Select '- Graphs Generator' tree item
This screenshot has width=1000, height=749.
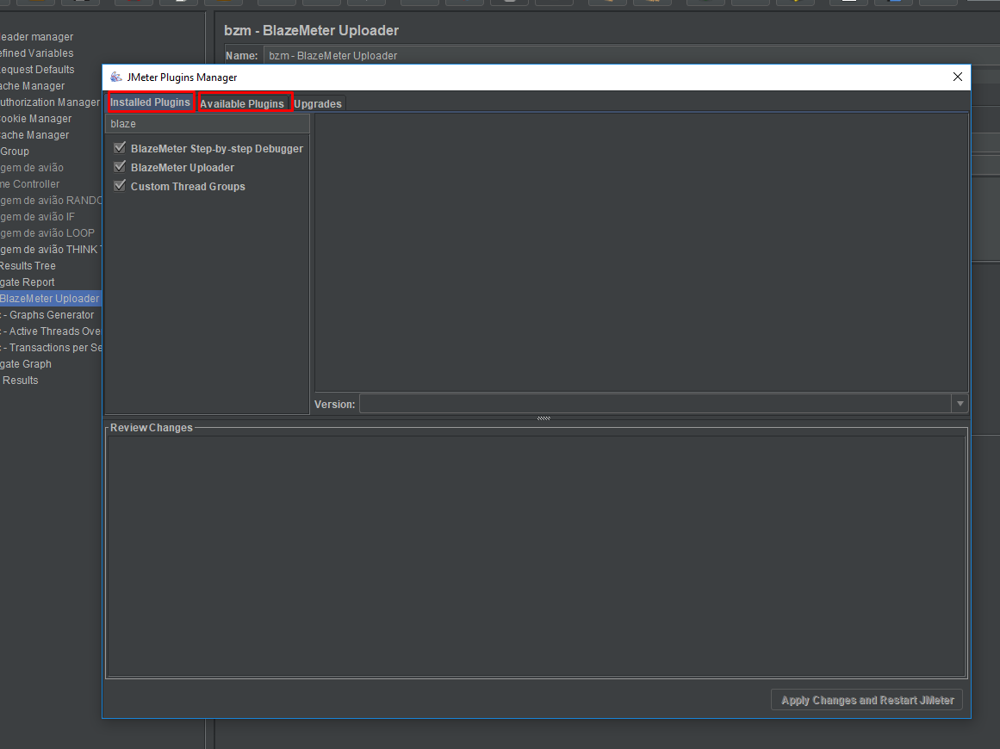point(47,315)
